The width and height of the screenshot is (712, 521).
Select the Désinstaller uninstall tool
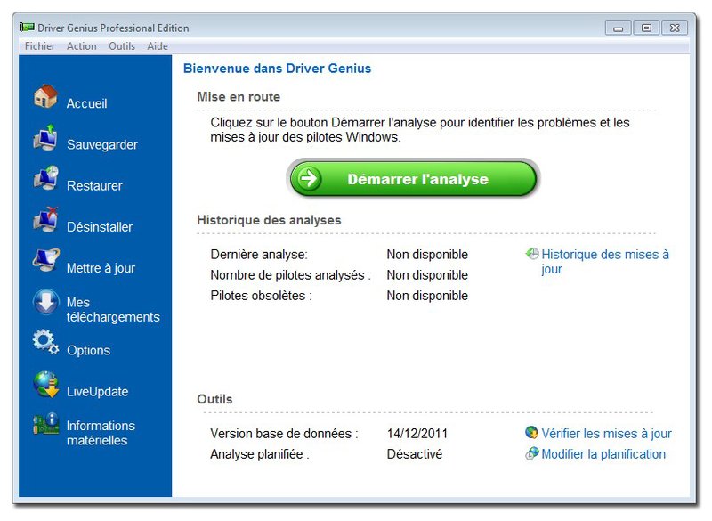pyautogui.click(x=100, y=226)
